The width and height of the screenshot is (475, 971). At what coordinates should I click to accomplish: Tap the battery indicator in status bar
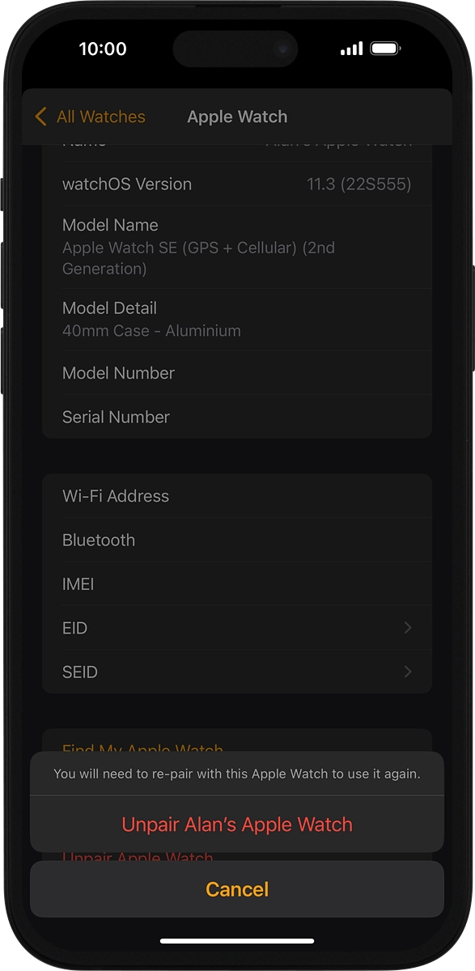point(383,49)
